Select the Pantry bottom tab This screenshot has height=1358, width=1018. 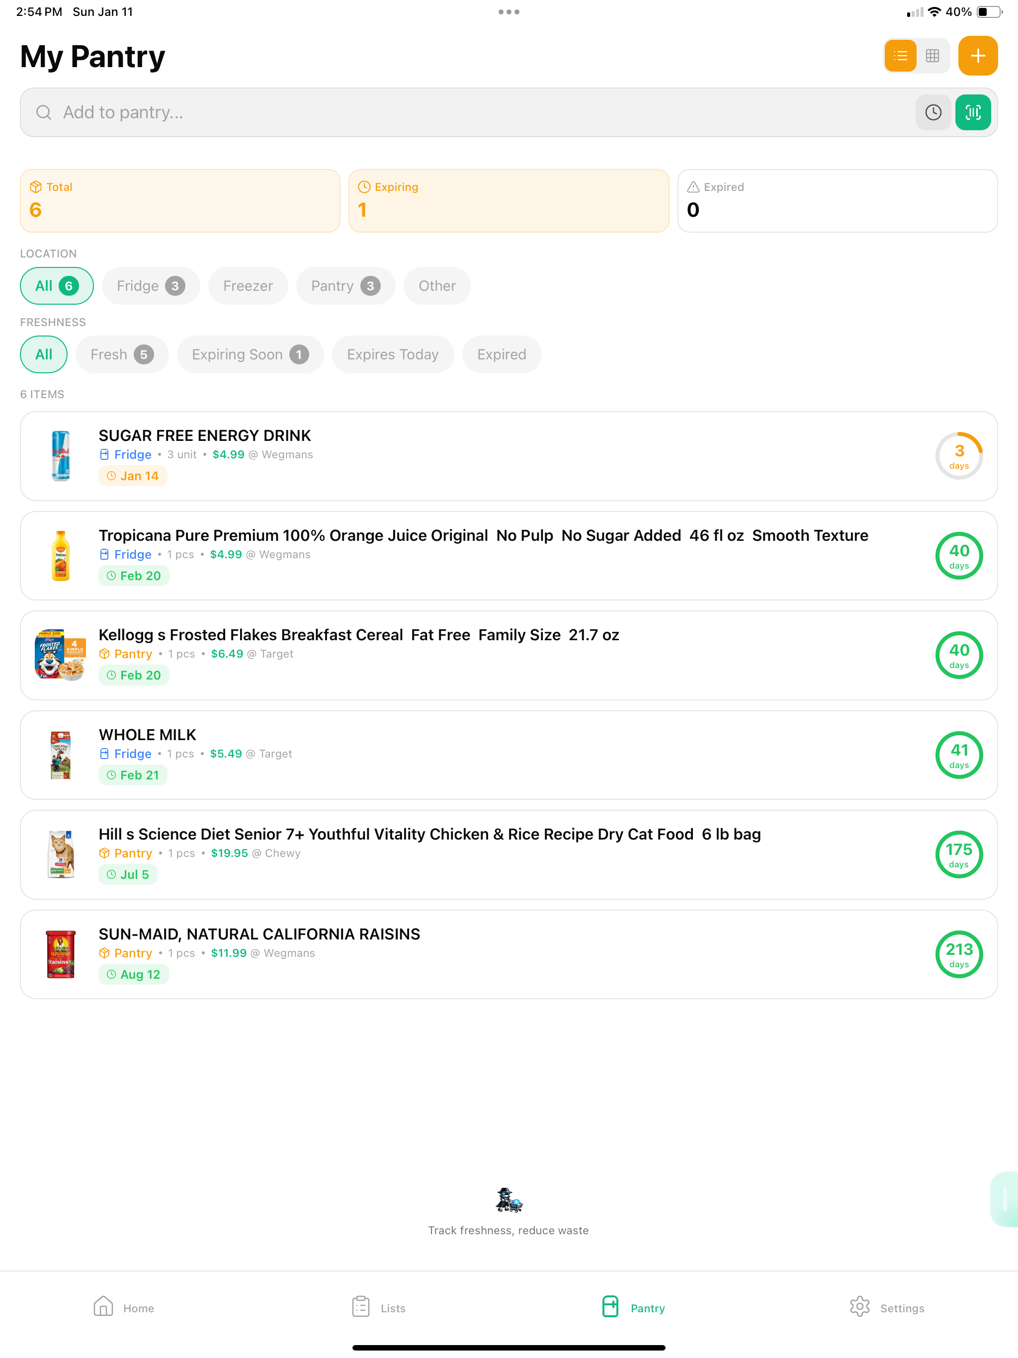[633, 1308]
